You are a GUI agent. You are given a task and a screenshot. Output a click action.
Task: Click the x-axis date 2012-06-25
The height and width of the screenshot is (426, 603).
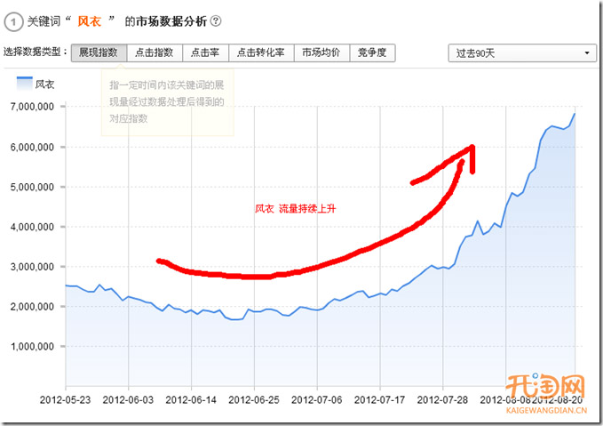(254, 400)
